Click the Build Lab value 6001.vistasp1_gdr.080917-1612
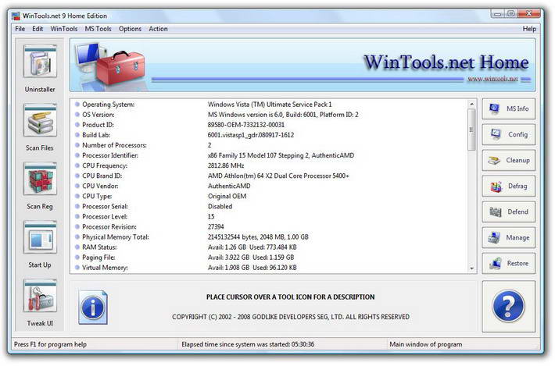Screen dimensions: 555x366 tap(251, 135)
